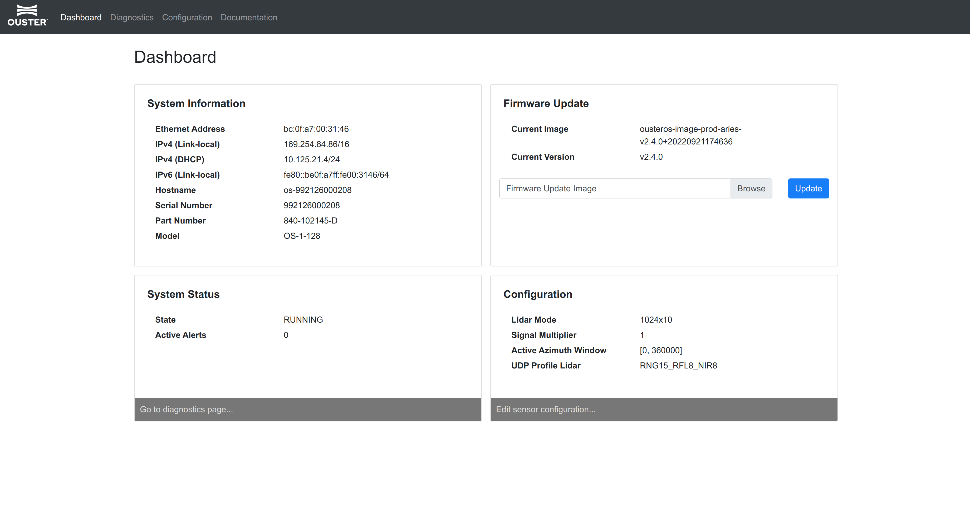Click the UDP profile value RNG15_RFL8_NIR8

pyautogui.click(x=678, y=366)
